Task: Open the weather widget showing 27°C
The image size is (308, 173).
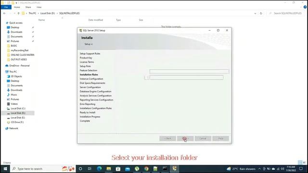Action: (x=241, y=169)
